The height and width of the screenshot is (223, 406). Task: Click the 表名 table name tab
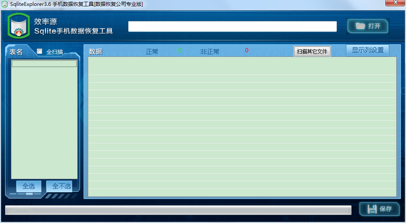tap(16, 52)
